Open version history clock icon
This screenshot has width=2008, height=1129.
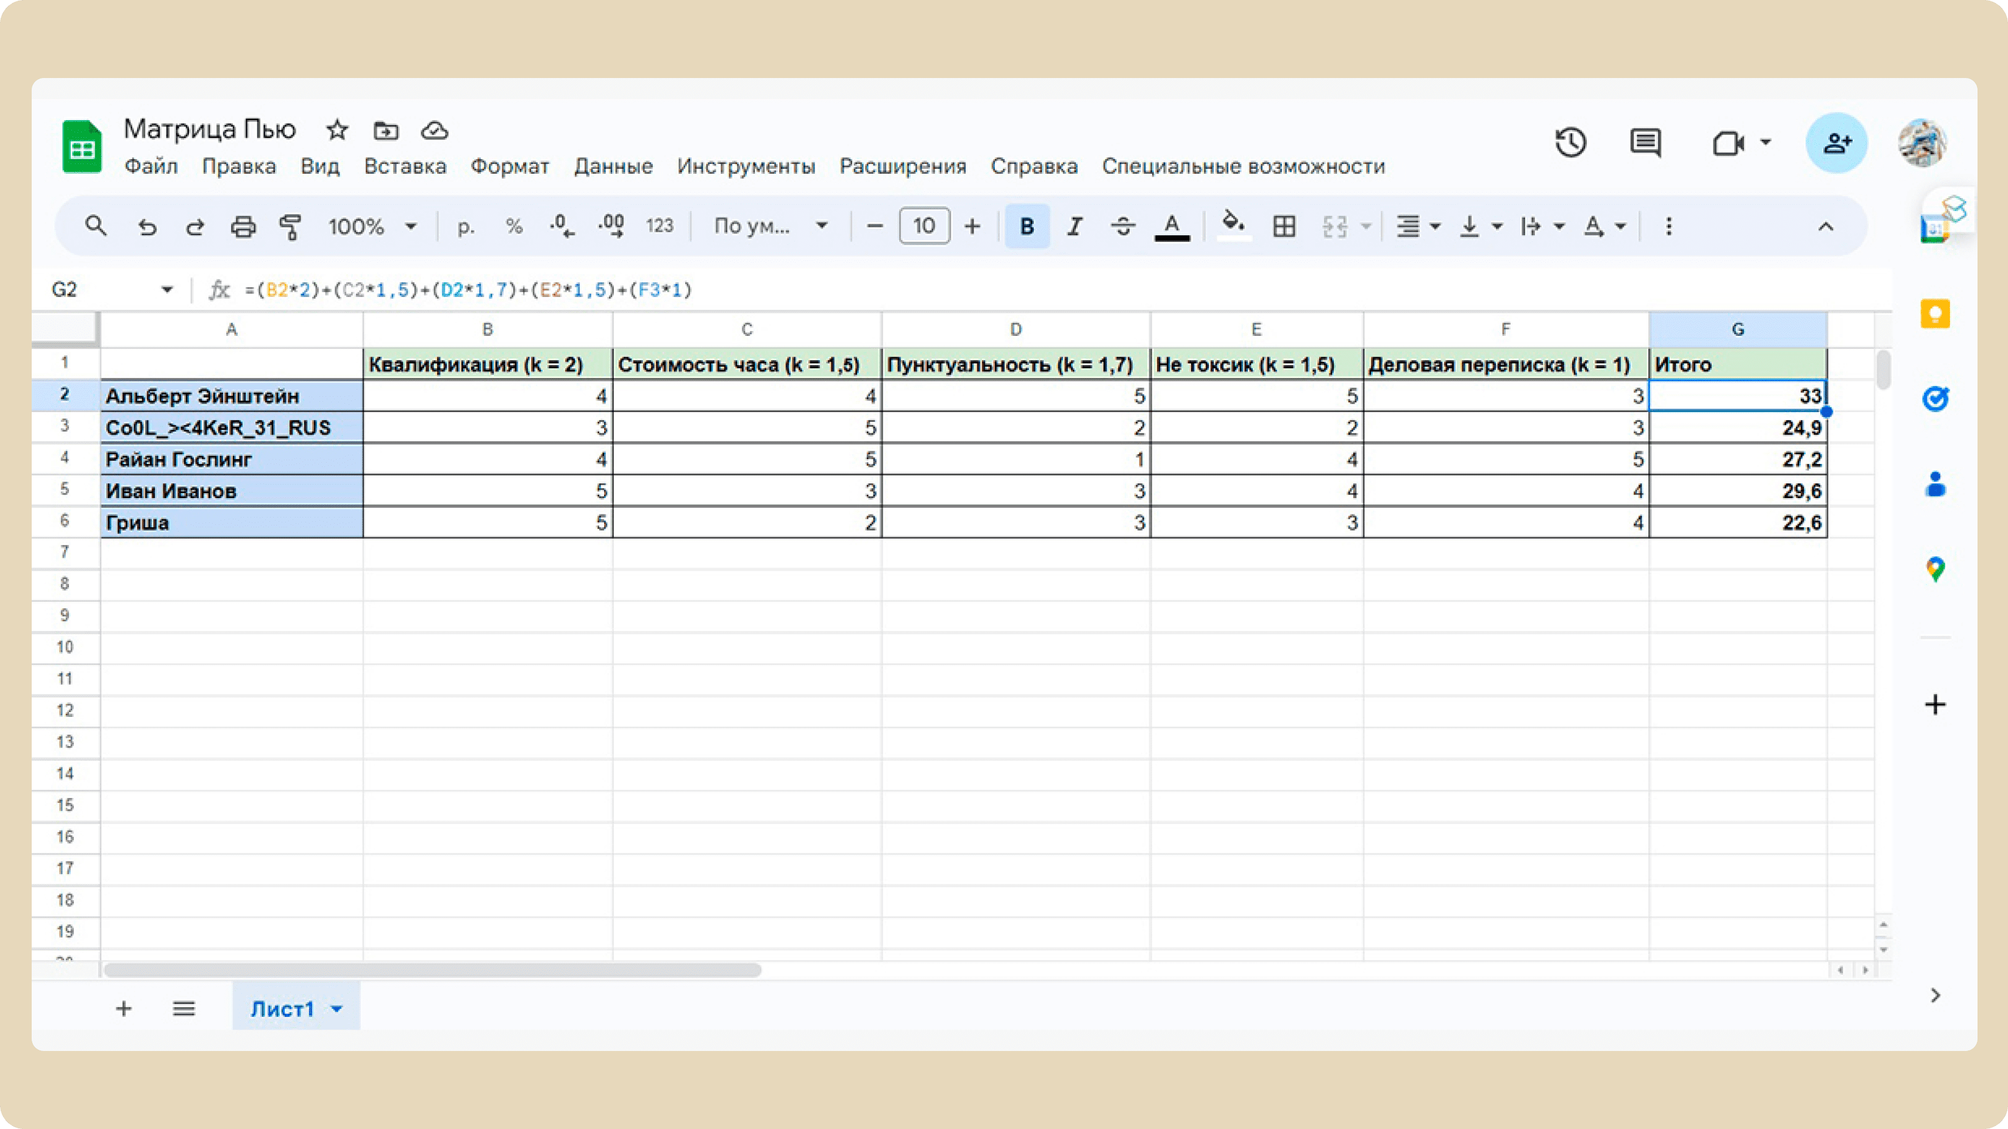pos(1571,143)
